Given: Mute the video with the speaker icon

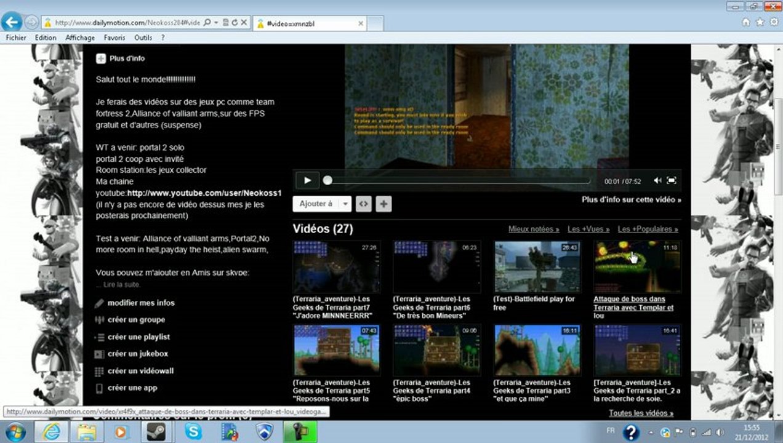Looking at the screenshot, I should point(657,180).
